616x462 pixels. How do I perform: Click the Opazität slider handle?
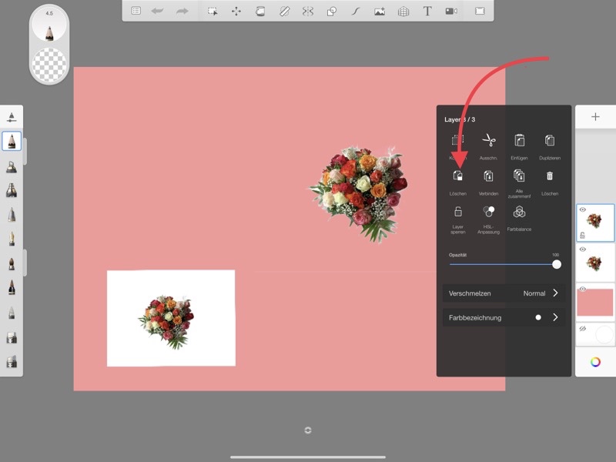[557, 264]
